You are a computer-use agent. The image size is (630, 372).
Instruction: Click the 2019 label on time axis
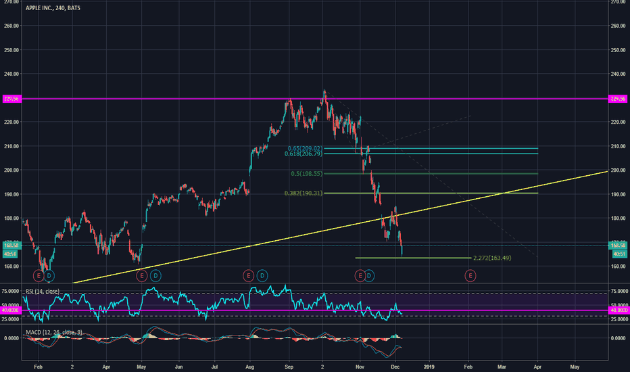[429, 367]
